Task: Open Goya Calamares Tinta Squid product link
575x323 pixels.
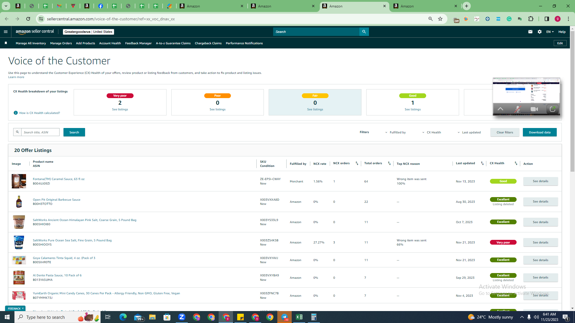Action: coord(64,258)
